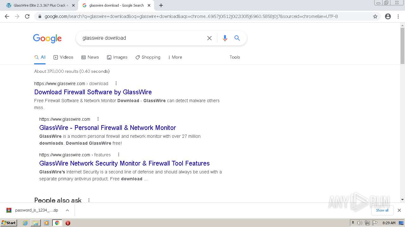The height and width of the screenshot is (227, 405).
Task: Open the Chrome profile avatar
Action: [x=388, y=16]
